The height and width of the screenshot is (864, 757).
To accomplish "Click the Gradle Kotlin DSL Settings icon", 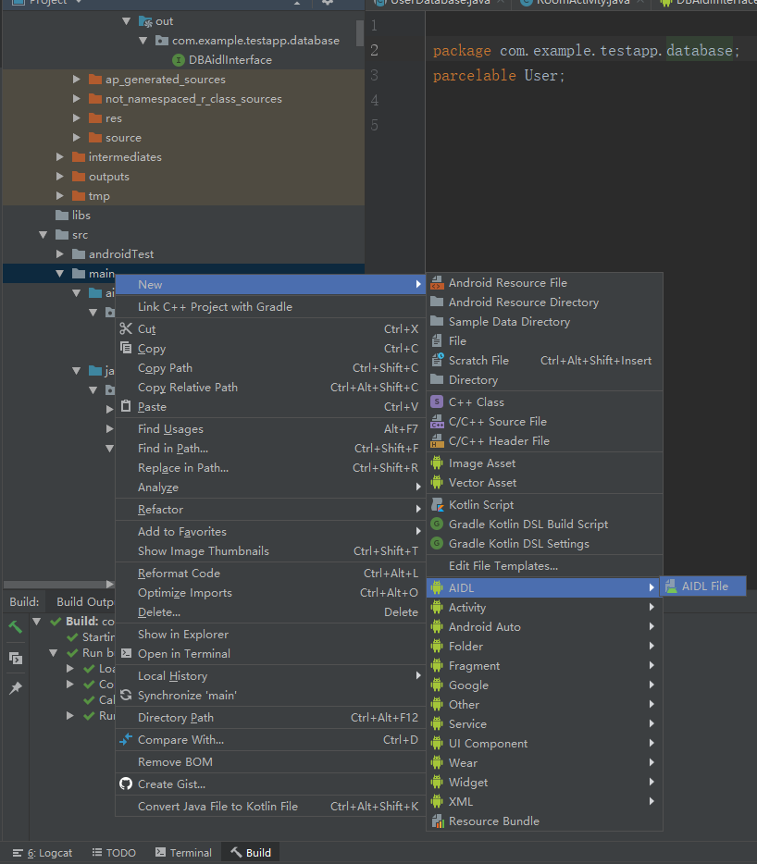I will coord(437,543).
